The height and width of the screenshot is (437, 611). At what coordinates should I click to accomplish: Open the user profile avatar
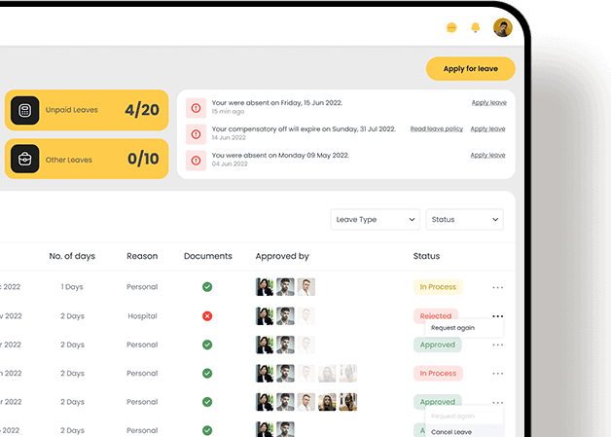click(502, 28)
